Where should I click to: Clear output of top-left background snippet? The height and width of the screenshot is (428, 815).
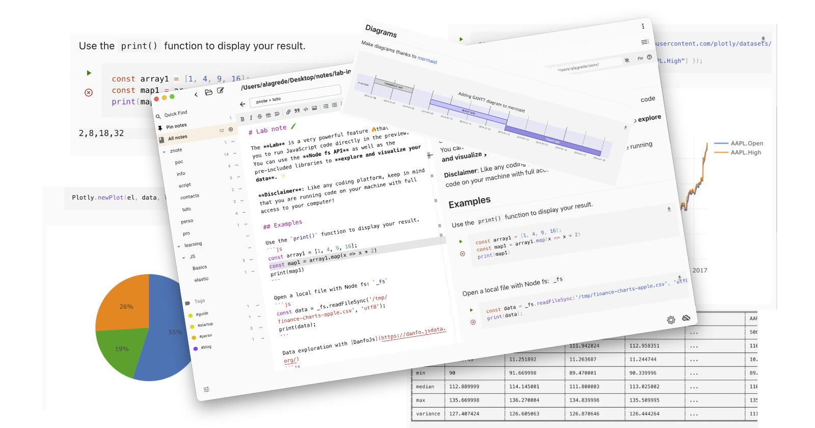click(89, 92)
